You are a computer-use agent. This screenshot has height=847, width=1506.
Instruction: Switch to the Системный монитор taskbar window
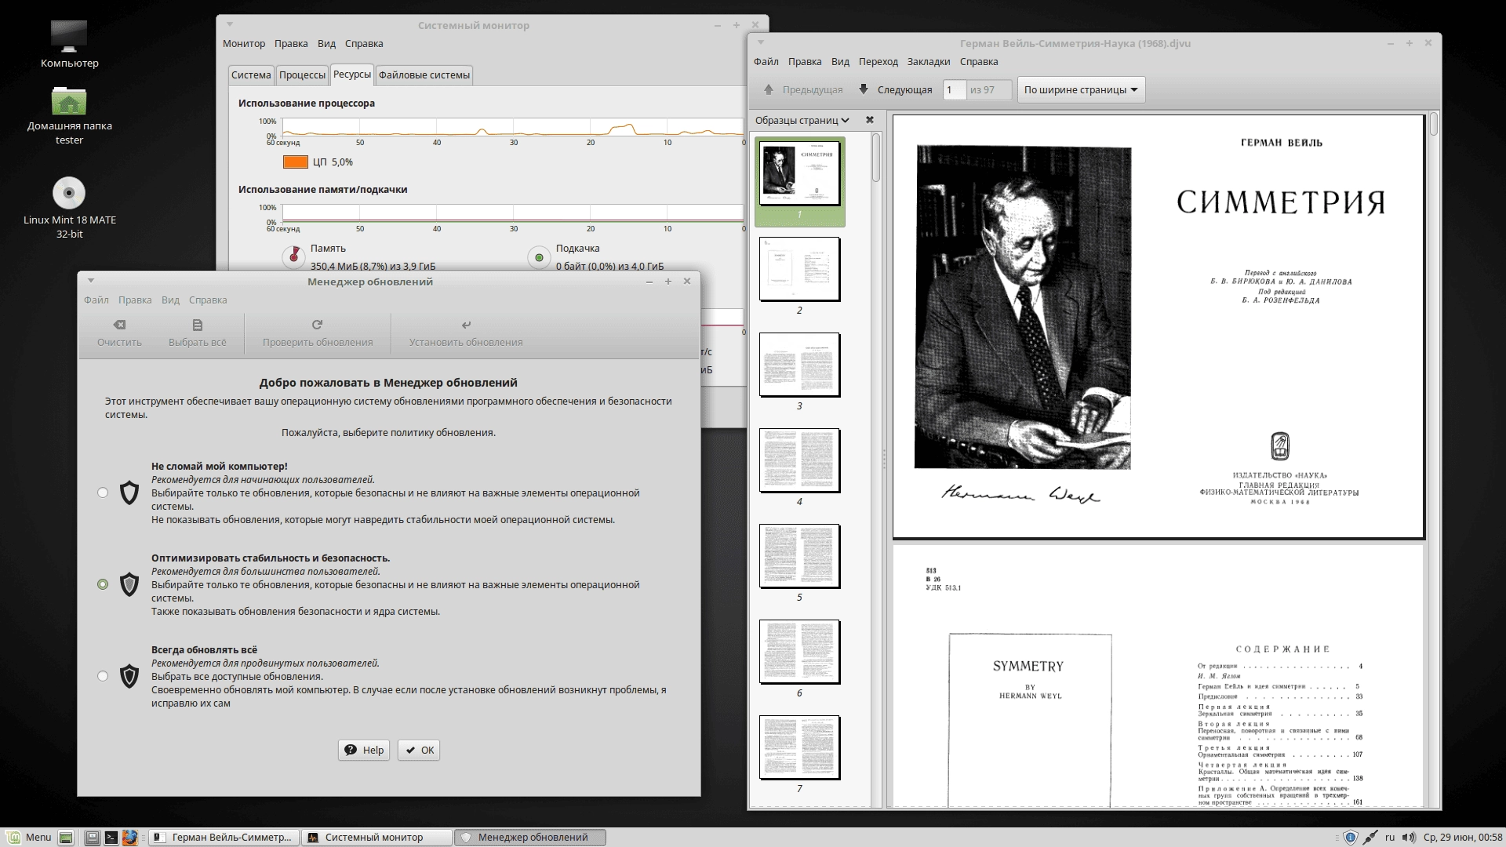(x=376, y=838)
